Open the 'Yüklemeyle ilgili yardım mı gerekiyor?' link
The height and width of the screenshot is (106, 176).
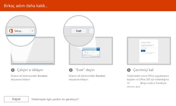coord(55,99)
